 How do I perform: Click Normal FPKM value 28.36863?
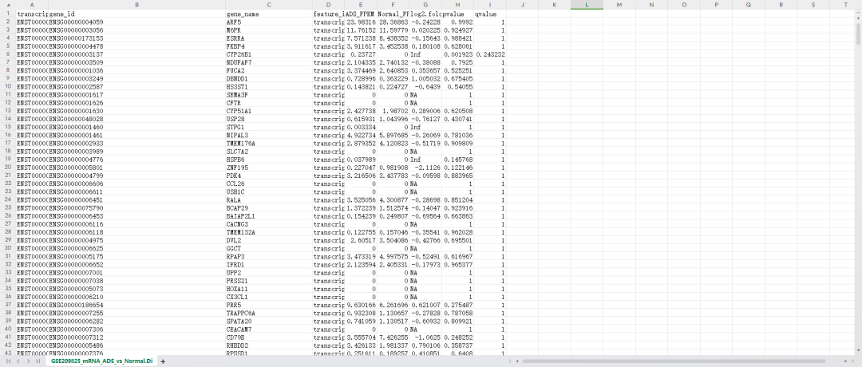(x=393, y=22)
